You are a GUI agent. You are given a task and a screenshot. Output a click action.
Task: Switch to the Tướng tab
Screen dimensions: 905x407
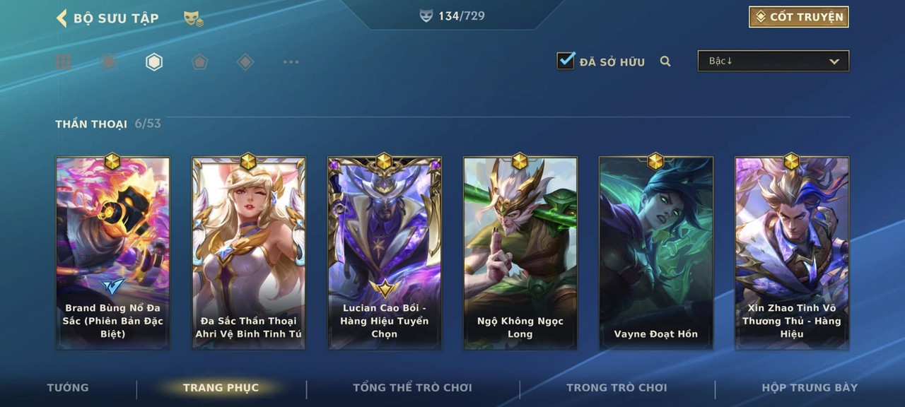pyautogui.click(x=68, y=387)
